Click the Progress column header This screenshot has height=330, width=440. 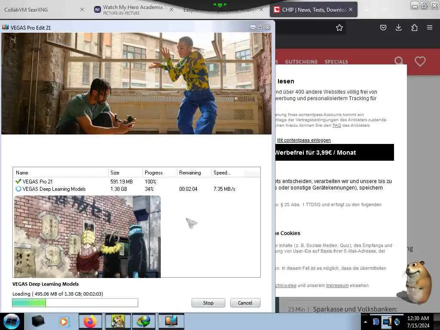pos(160,173)
